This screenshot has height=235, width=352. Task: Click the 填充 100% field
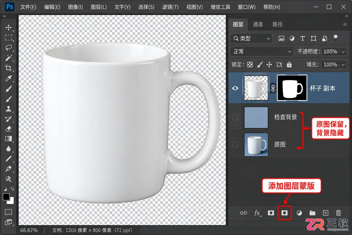coord(330,65)
